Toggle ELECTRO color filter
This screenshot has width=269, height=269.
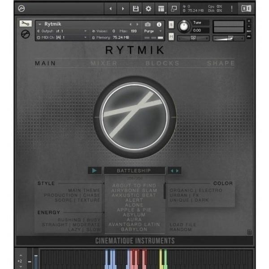(210, 191)
